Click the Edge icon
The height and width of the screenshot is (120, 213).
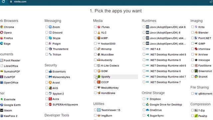(x=2, y=44)
